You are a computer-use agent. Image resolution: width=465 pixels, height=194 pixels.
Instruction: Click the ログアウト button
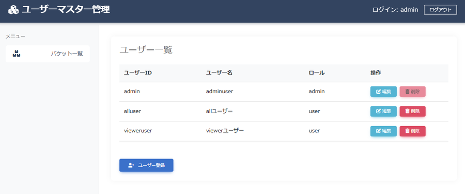pyautogui.click(x=440, y=10)
